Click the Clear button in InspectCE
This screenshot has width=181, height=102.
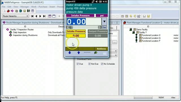(x=104, y=27)
